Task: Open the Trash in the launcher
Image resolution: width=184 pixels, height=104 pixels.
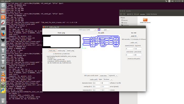Action: click(x=3, y=101)
